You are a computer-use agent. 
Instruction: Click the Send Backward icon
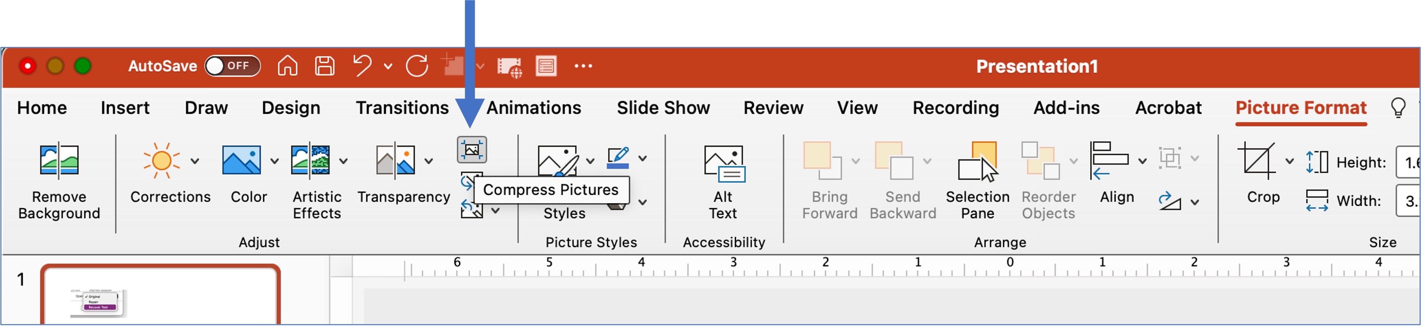(894, 160)
